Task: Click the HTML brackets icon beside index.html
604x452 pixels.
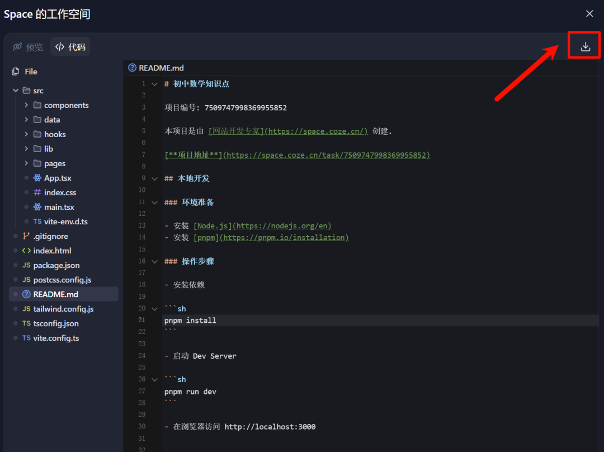Action: (x=26, y=251)
